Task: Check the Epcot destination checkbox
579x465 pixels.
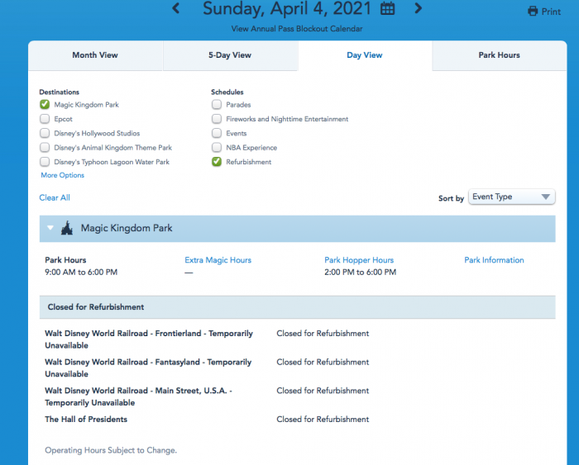Action: [45, 119]
